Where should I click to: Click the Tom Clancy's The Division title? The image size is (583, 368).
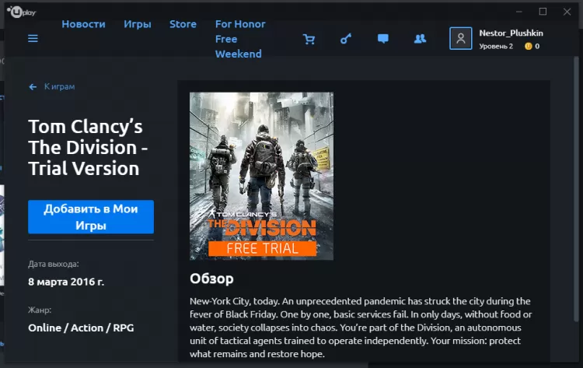(88, 147)
